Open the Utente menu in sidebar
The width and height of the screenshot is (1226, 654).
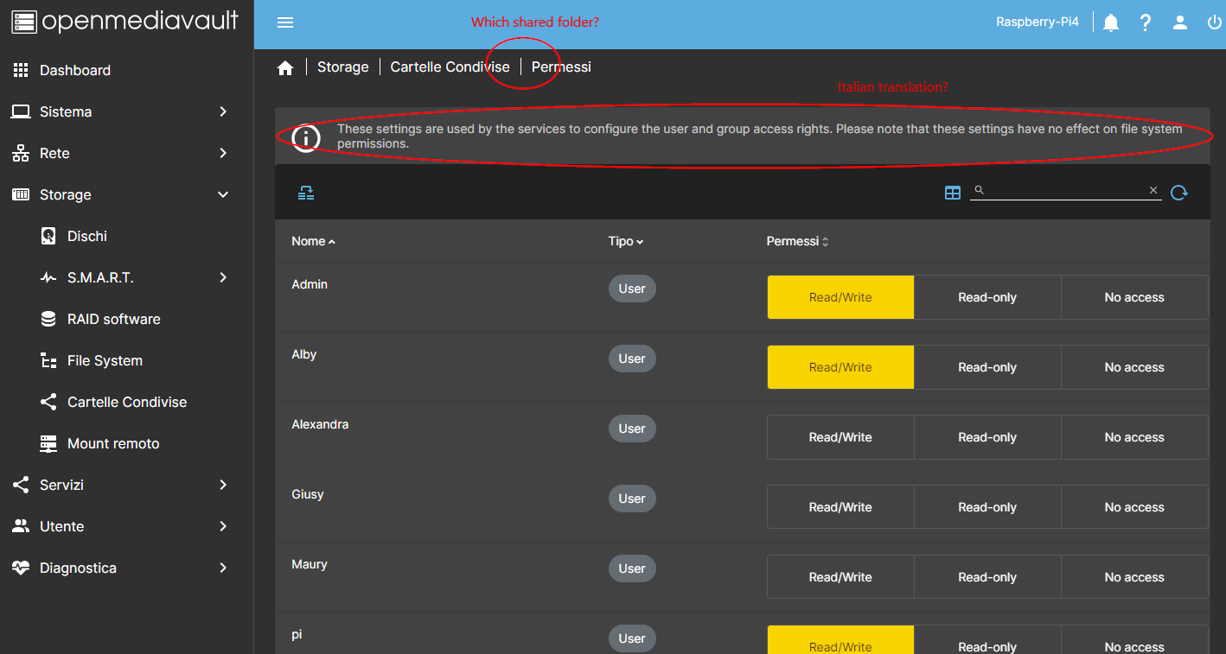pyautogui.click(x=62, y=526)
